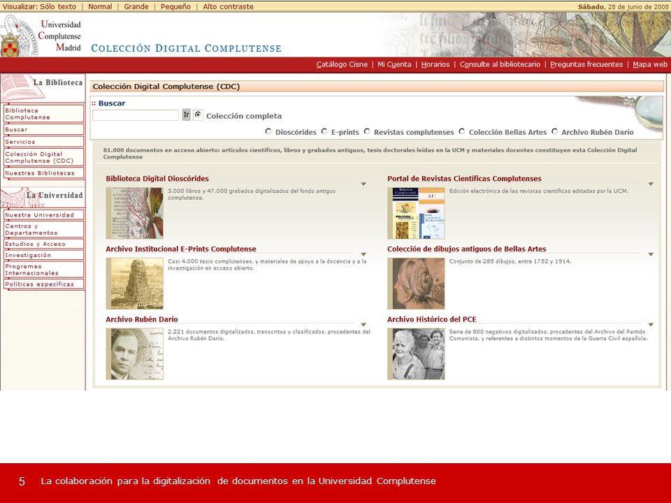Select the Colección completa radio button
671x503 pixels.
pyautogui.click(x=198, y=115)
